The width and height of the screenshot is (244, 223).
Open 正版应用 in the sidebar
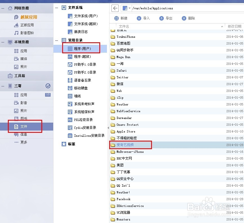[26, 25]
